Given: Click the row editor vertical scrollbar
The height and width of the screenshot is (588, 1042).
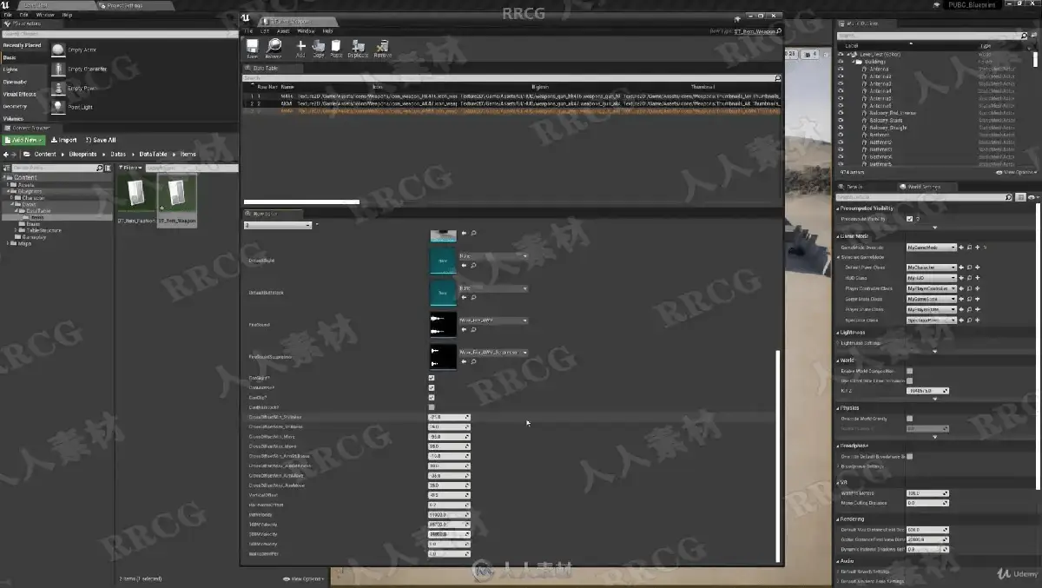Looking at the screenshot, I should [778, 456].
